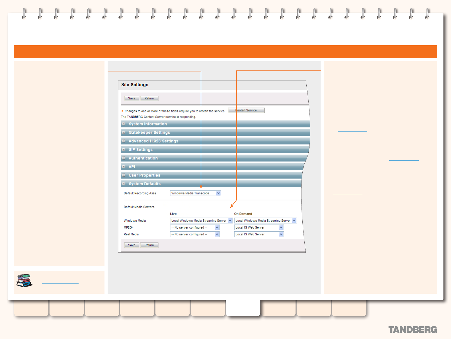This screenshot has height=339, width=451.
Task: Click the 'Changes to one or more of these fields' notice
Action: click(x=175, y=111)
